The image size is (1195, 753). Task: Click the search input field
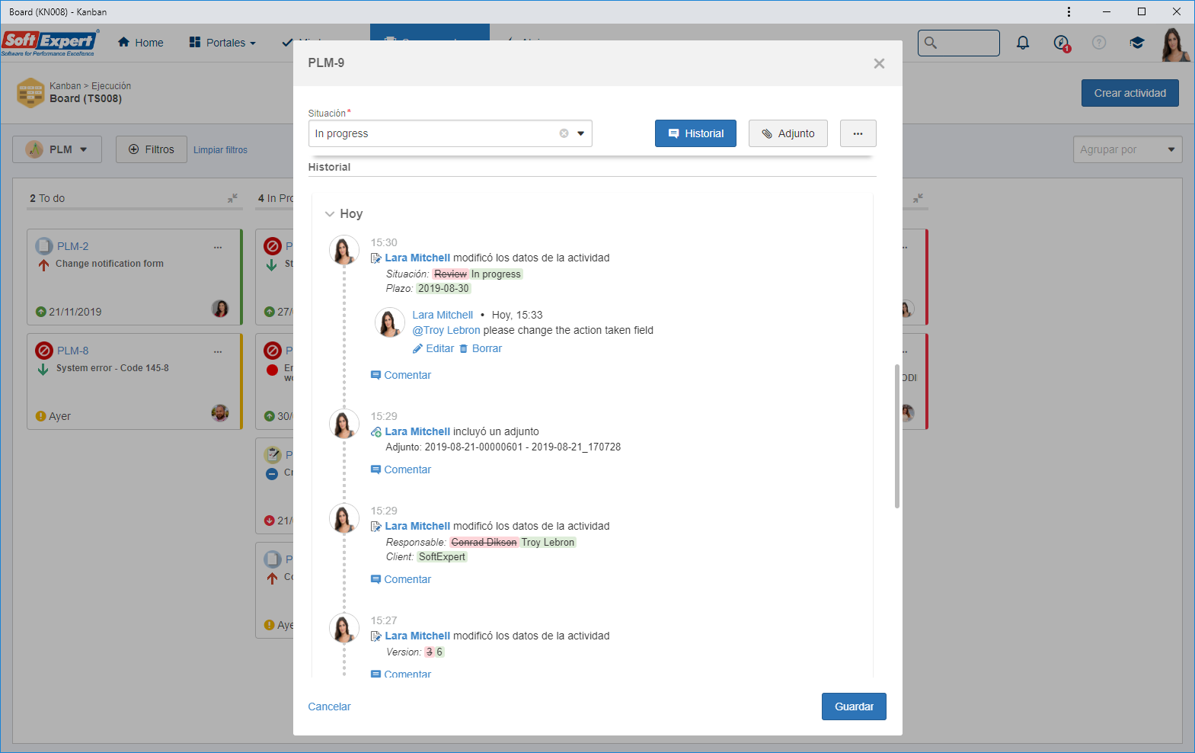(959, 43)
